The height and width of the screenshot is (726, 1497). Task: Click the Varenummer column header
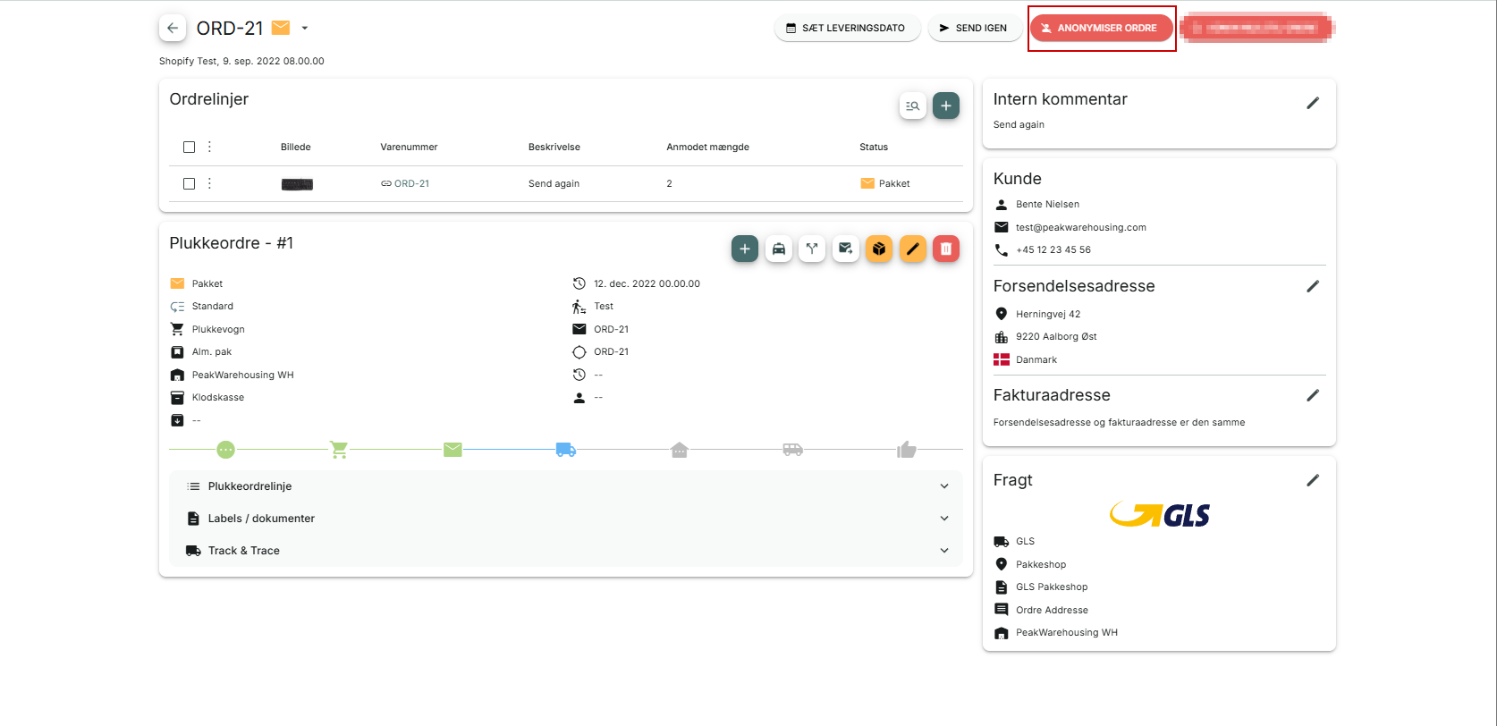click(x=409, y=147)
